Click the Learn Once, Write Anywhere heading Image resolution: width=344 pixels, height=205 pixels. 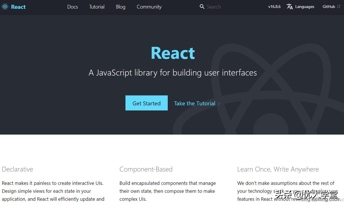[278, 169]
